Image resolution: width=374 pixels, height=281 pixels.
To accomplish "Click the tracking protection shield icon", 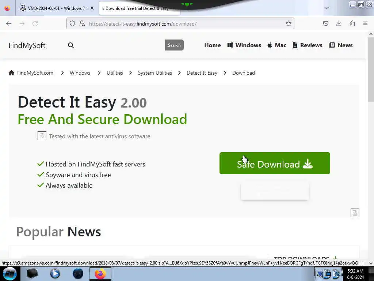I will pos(72,23).
